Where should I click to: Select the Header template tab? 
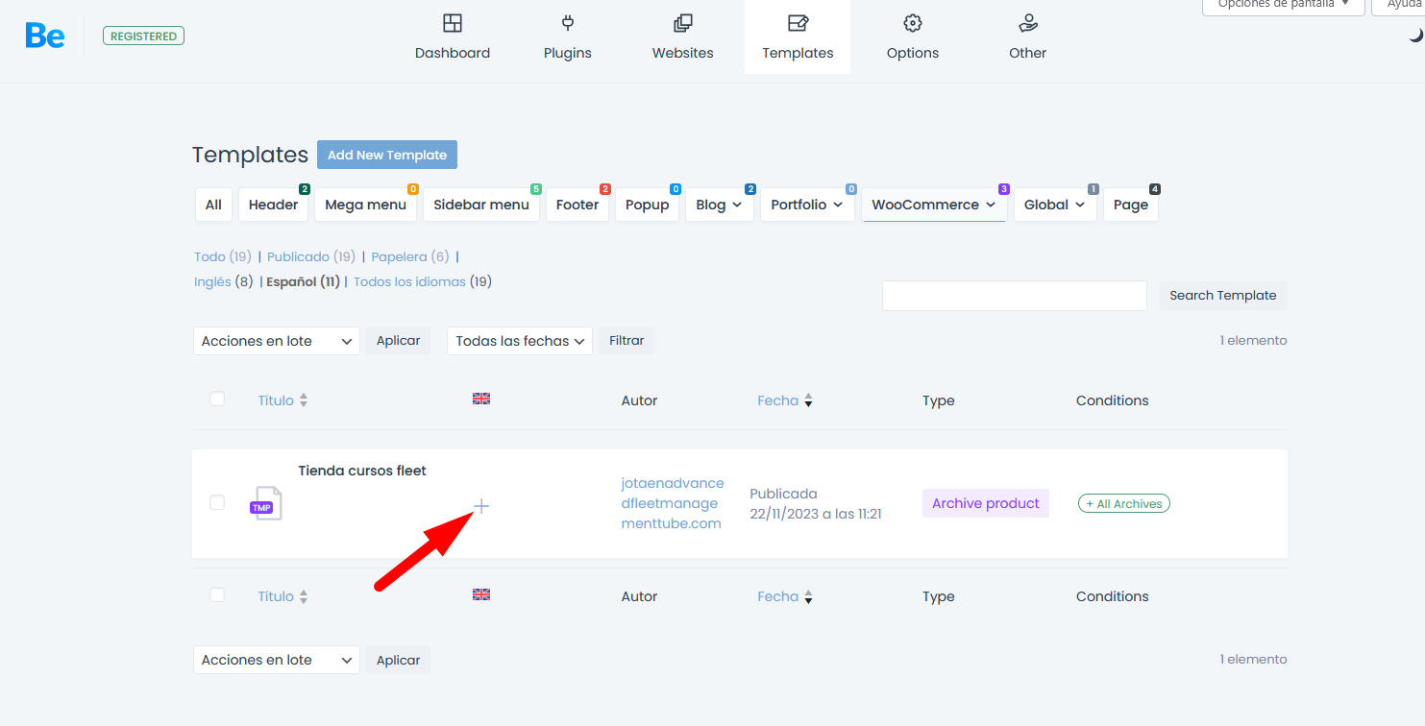(x=273, y=205)
